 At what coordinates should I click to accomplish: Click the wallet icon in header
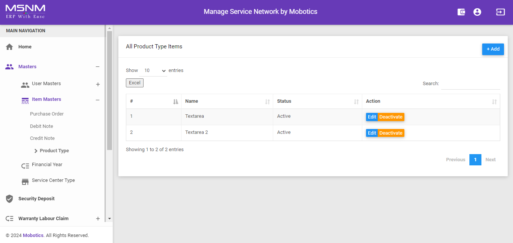click(461, 12)
